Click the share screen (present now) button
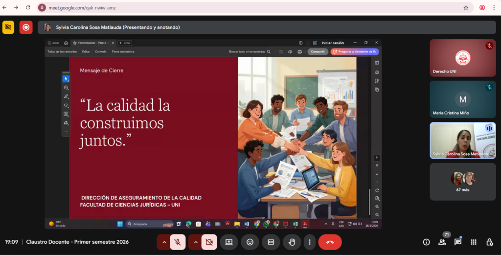The image size is (501, 256). (228, 242)
